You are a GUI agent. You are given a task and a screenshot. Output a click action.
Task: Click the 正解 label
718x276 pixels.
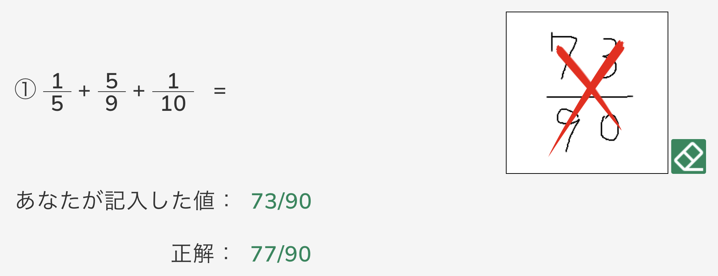[x=193, y=253]
